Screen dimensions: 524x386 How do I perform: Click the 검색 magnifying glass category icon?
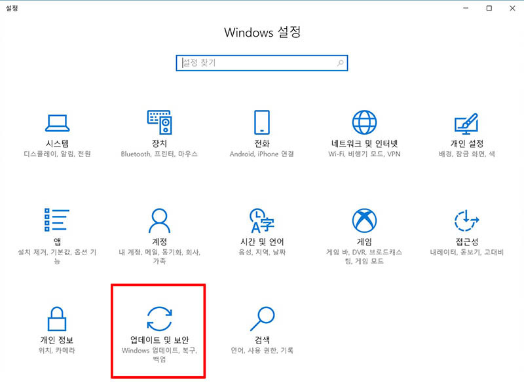[262, 319]
